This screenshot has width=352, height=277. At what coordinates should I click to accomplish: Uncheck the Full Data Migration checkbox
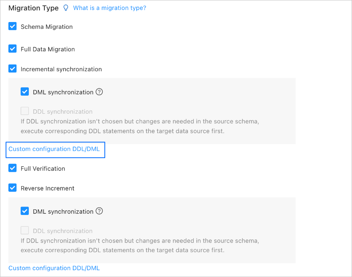tap(12, 49)
